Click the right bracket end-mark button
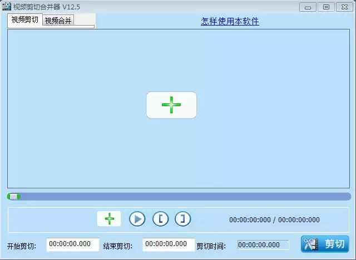This screenshot has height=260, width=356. 182,219
